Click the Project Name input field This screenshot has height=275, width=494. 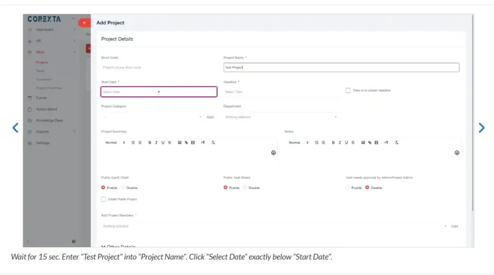coord(341,67)
